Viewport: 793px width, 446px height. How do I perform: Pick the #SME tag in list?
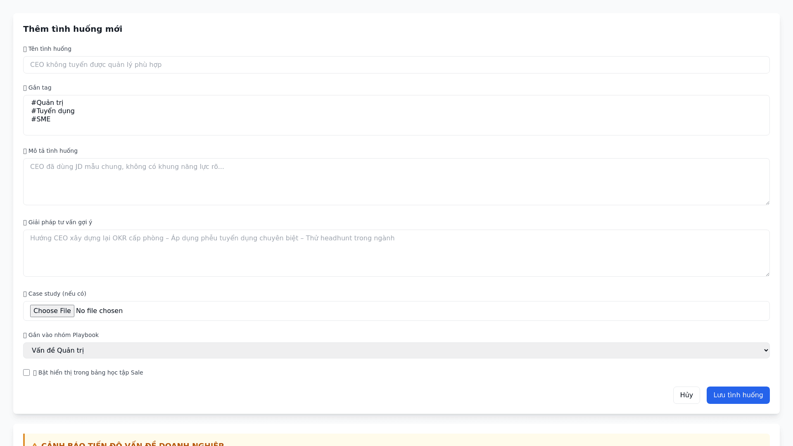[x=41, y=119]
